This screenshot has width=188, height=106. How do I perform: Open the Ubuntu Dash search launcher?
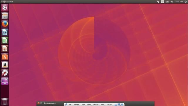tap(5, 8)
